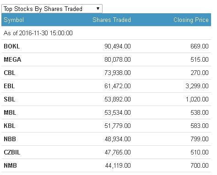Click BOKL shares traded value 90,494.00

(118, 46)
